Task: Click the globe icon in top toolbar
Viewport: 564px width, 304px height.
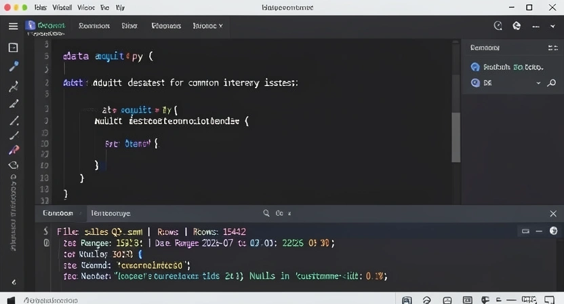Action: (517, 26)
